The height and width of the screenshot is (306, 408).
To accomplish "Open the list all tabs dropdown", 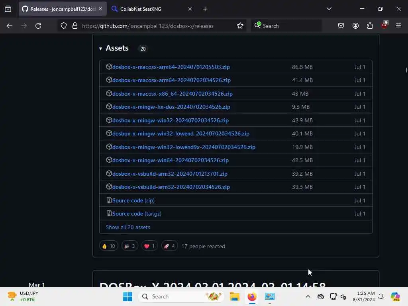I will [x=329, y=9].
